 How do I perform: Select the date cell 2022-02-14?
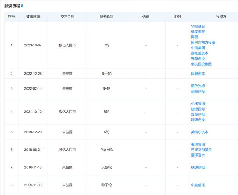(x=33, y=89)
